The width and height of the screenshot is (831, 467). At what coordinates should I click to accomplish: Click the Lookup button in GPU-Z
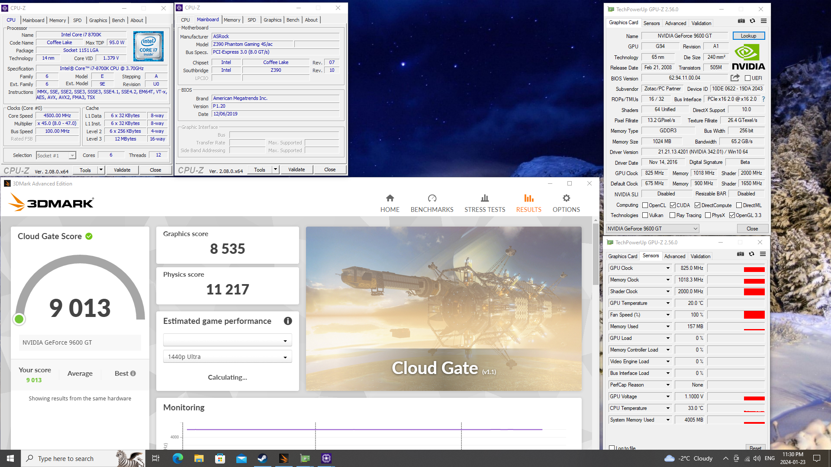pos(748,36)
